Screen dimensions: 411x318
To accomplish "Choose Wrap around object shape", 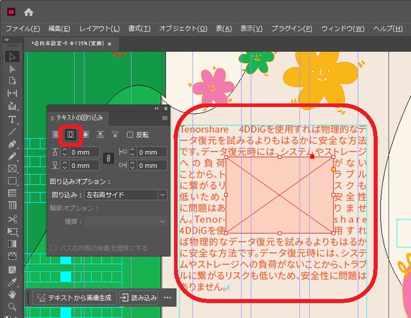I will click(86, 135).
